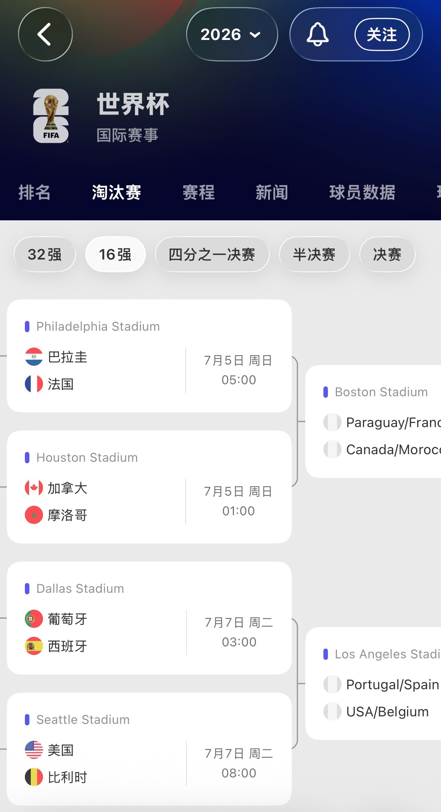Open the 新闻 tab
This screenshot has height=812, width=441.
tap(272, 192)
